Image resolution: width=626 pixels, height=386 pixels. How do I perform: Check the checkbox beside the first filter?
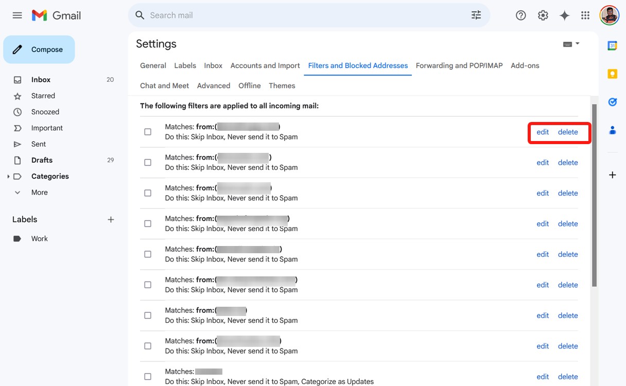click(148, 132)
